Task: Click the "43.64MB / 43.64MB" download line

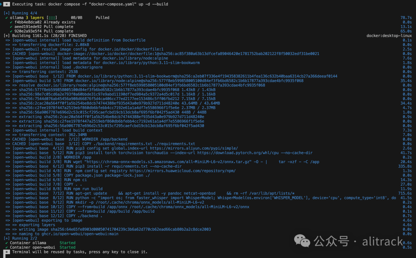Action: point(113,103)
